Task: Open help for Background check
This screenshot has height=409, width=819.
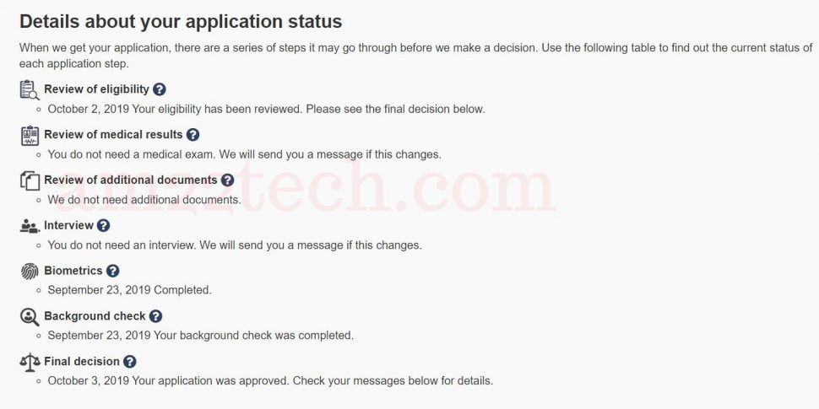Action: point(155,317)
